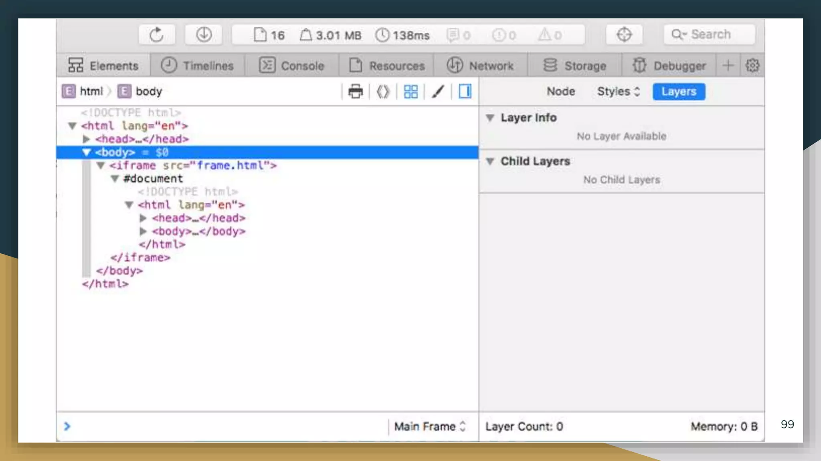Collapse the Child Layers section

(x=490, y=161)
